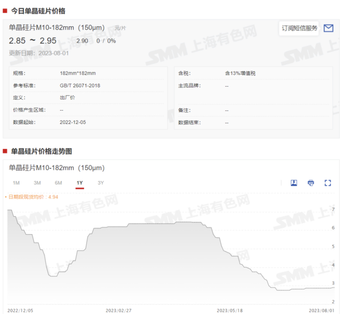
Task: Click the 2023/08/01 chart end date
Action: click(322, 310)
